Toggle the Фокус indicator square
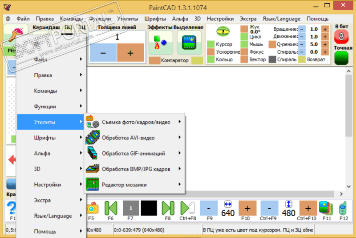Viewport: 356px width, 238px height. click(x=244, y=52)
